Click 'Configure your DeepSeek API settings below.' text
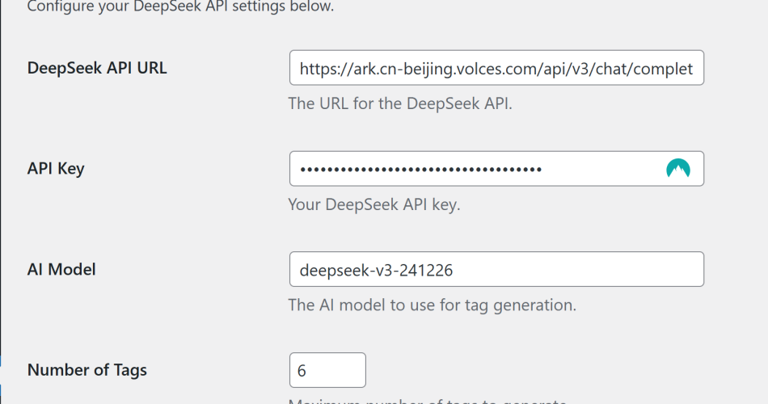Image resolution: width=768 pixels, height=404 pixels. point(180,6)
